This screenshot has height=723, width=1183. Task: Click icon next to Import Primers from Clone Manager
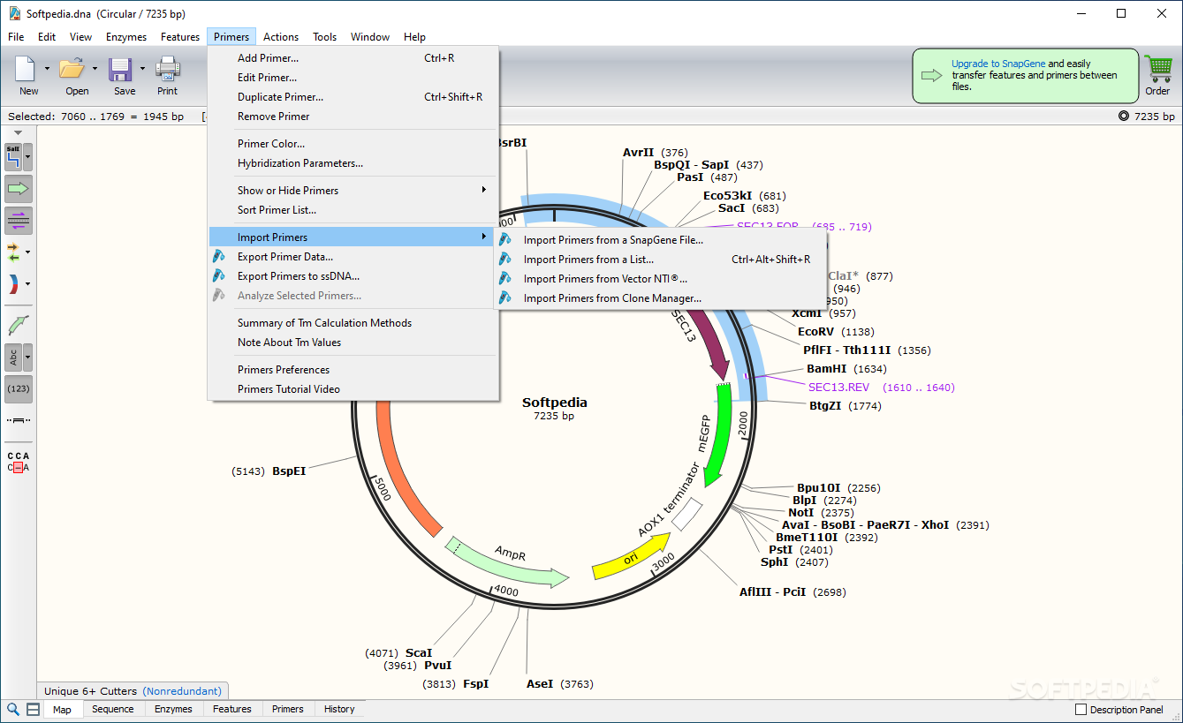pyautogui.click(x=505, y=298)
